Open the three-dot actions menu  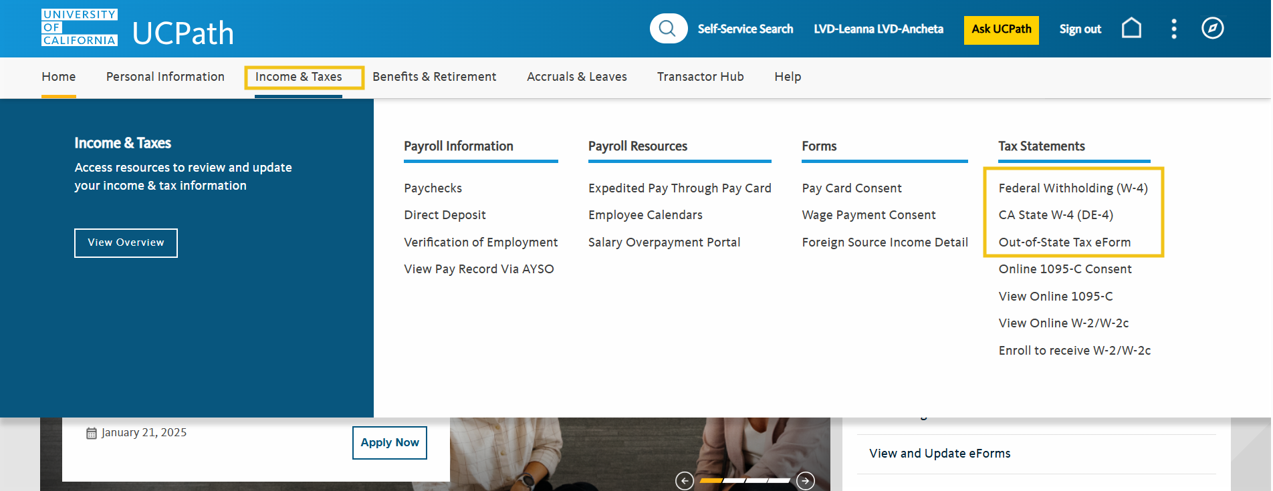click(1174, 29)
